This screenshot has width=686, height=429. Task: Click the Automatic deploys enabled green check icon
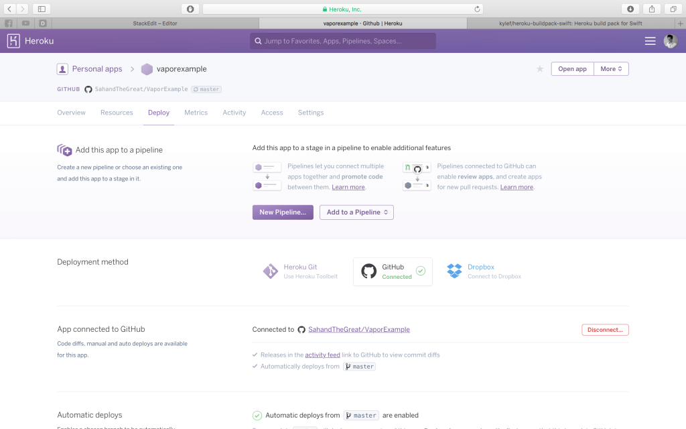point(257,416)
